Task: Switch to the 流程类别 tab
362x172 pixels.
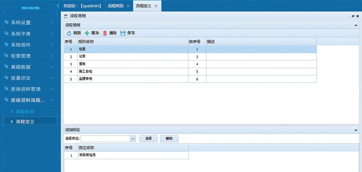Action: pyautogui.click(x=115, y=6)
